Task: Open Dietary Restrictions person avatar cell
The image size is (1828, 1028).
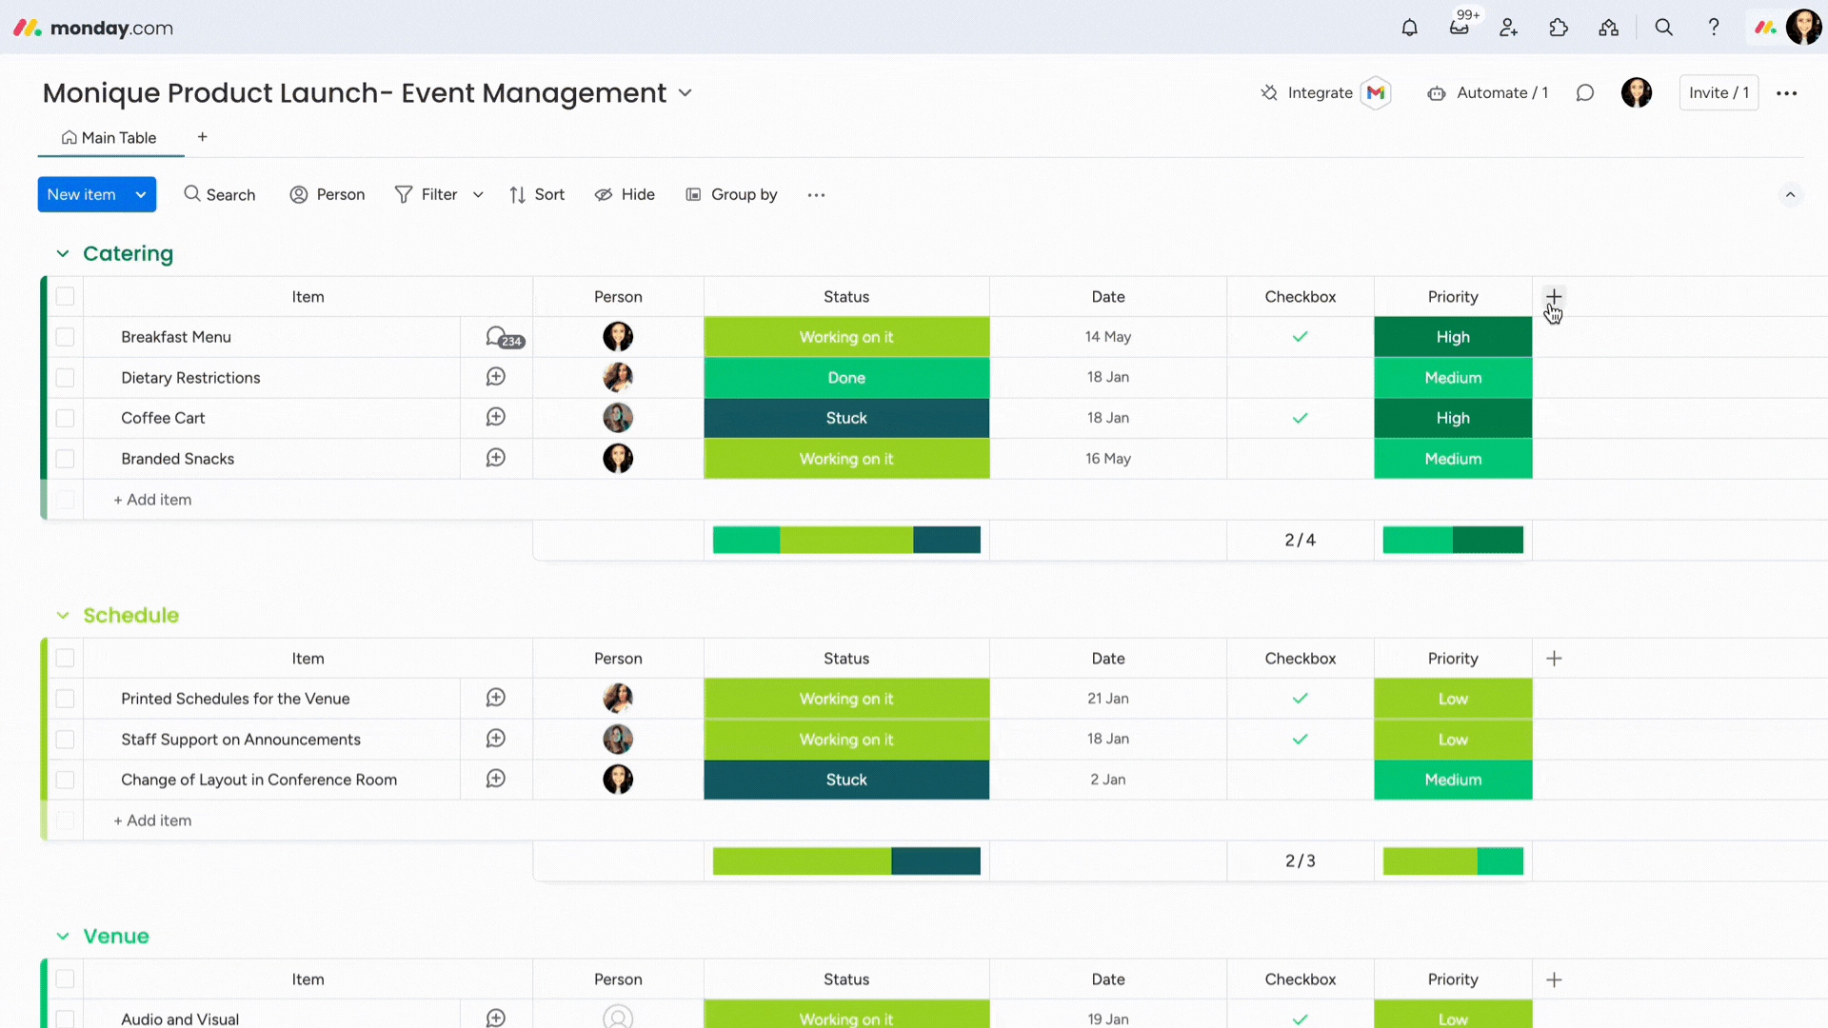Action: click(618, 377)
